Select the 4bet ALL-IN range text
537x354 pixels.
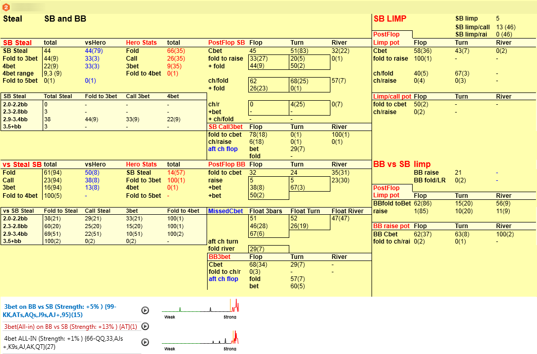click(x=63, y=342)
